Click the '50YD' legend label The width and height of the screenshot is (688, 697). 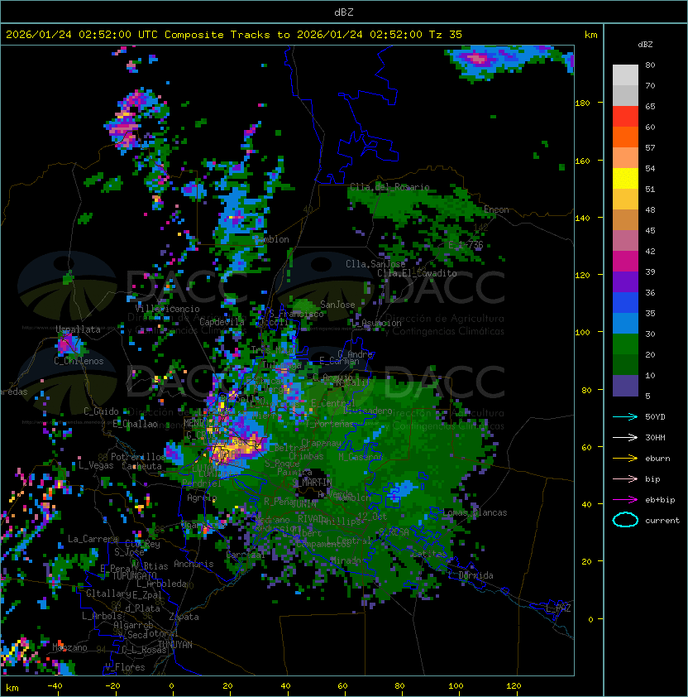(655, 416)
